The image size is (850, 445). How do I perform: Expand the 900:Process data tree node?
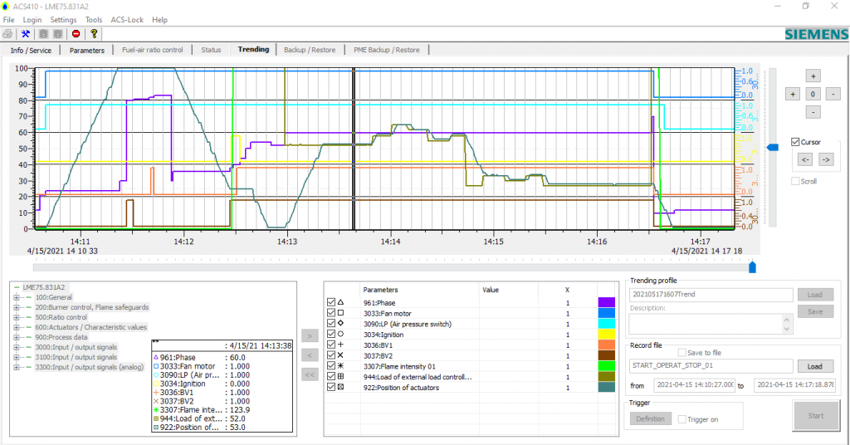coord(17,337)
